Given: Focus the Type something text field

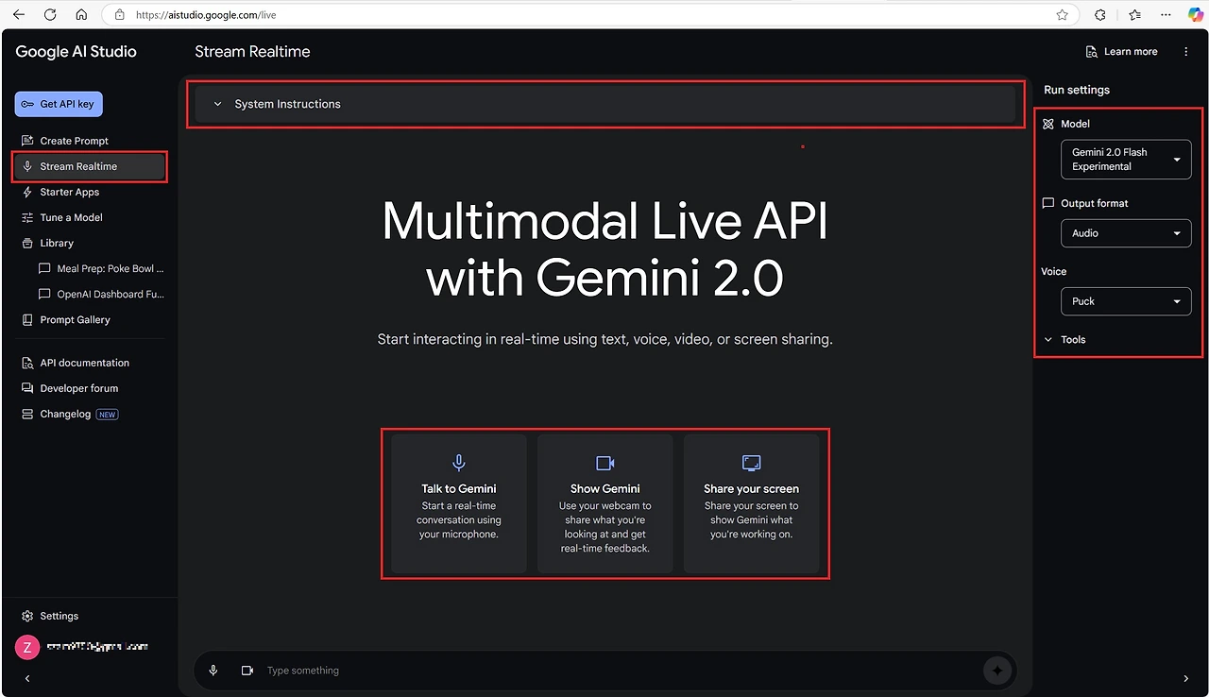Looking at the screenshot, I should coord(619,671).
